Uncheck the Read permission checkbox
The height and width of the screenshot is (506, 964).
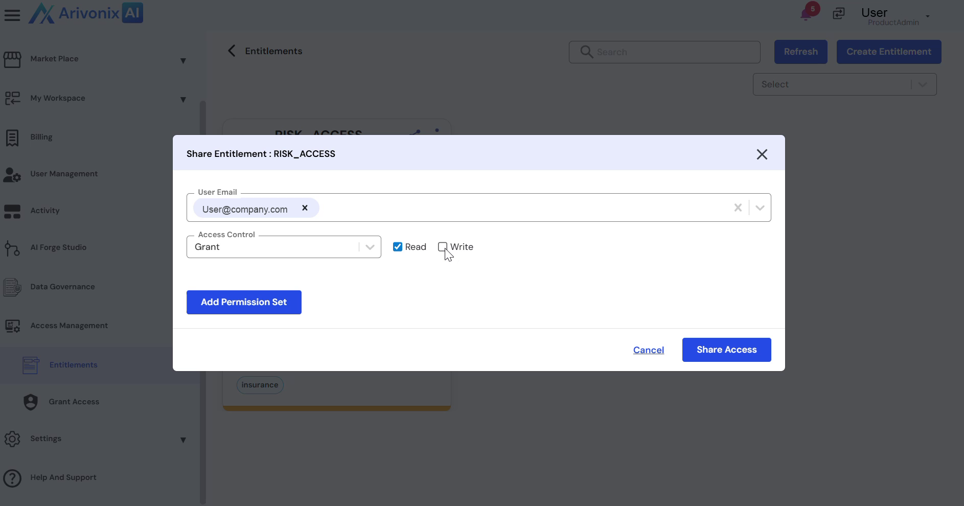coord(398,247)
